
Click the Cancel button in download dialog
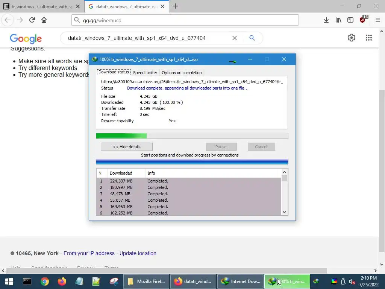pyautogui.click(x=261, y=147)
